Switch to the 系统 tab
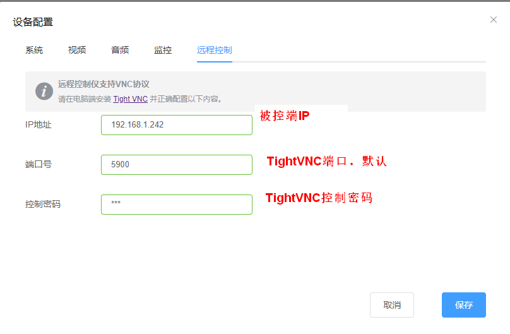Viewport: 510px width, 334px height. (34, 50)
